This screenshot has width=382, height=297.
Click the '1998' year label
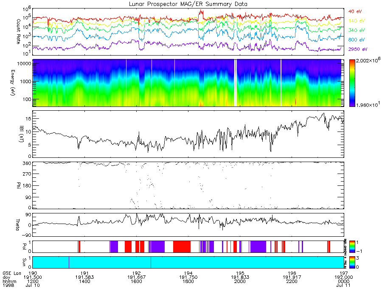8,285
